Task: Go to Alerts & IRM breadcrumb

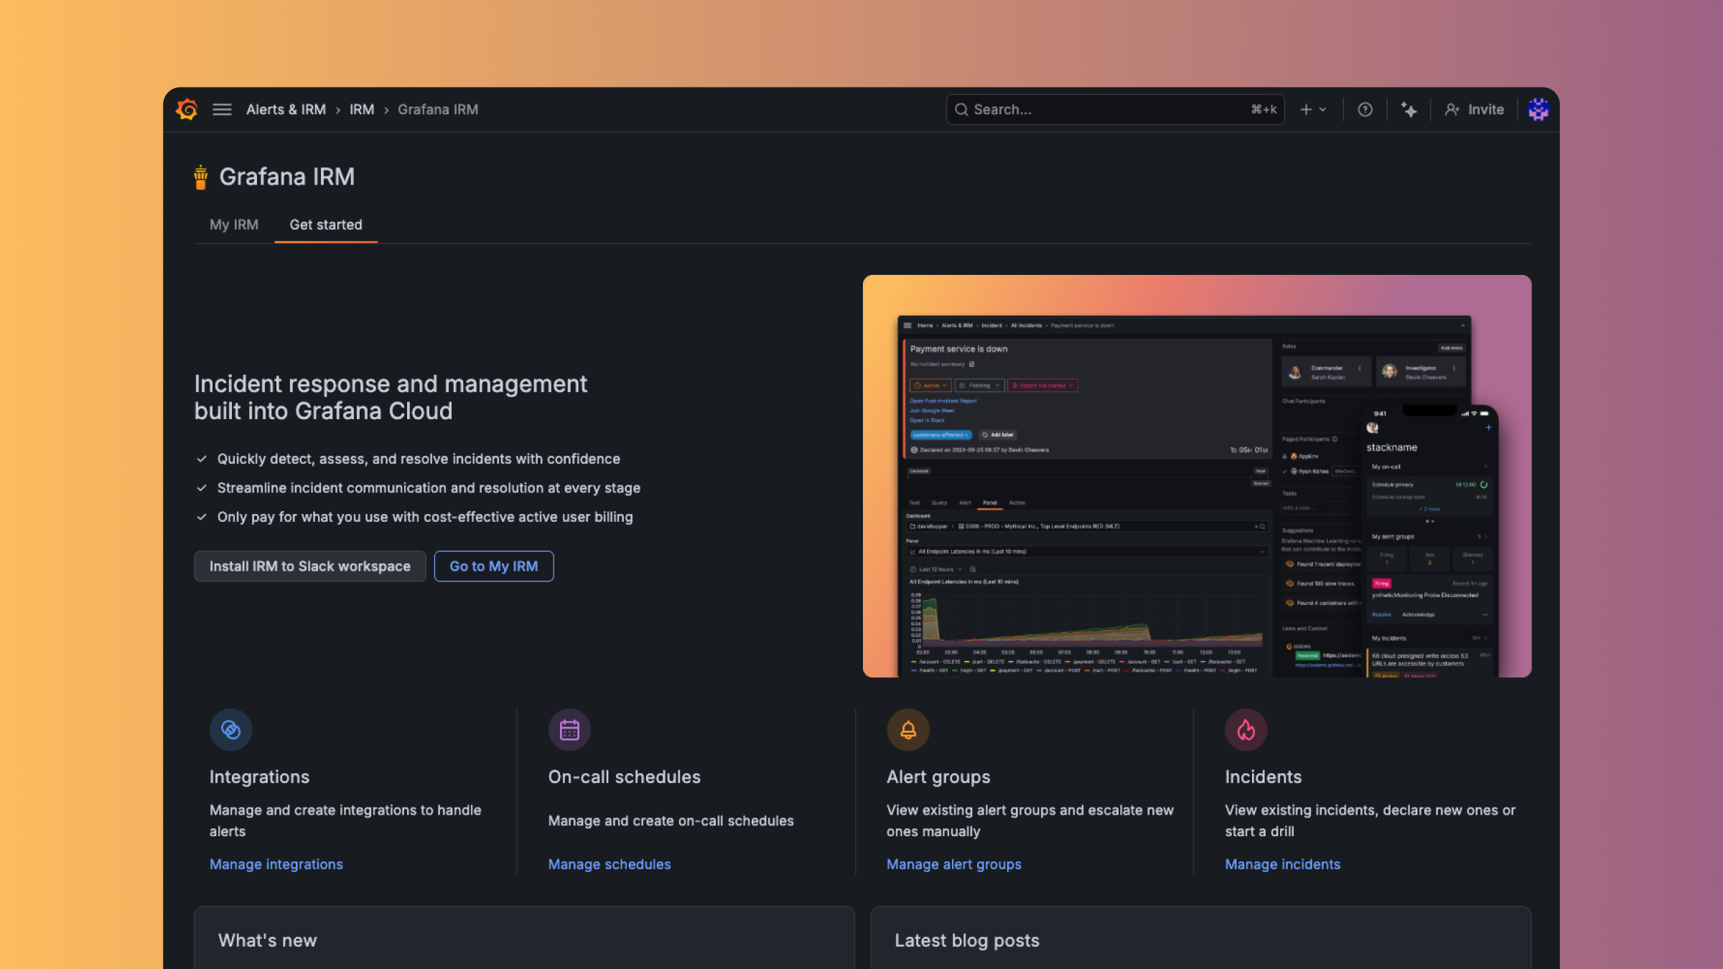Action: [x=286, y=109]
